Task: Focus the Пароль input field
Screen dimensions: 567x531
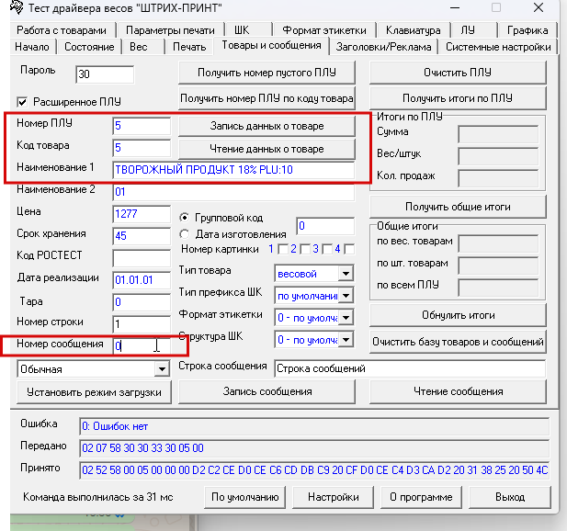Action: point(105,74)
